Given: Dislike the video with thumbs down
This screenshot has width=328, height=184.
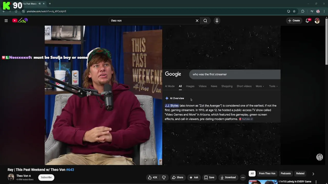Looking at the screenshot, I should click(164, 177).
